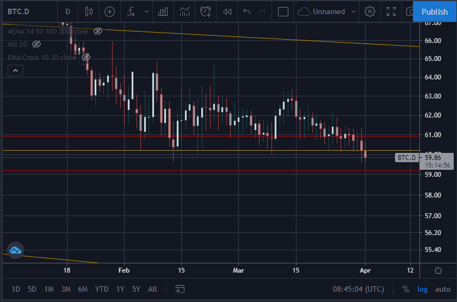Screen dimensions: 457x302
Task: Undo last chart action
Action: tap(246, 11)
